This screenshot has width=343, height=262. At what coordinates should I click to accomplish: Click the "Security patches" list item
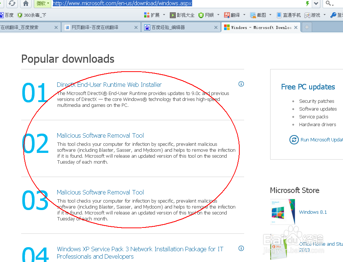click(x=317, y=101)
